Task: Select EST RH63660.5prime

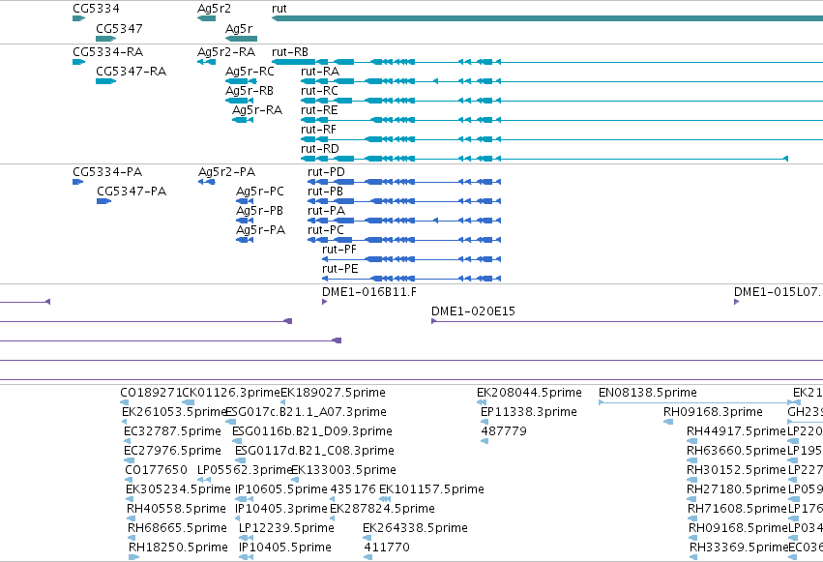Action: (736, 452)
